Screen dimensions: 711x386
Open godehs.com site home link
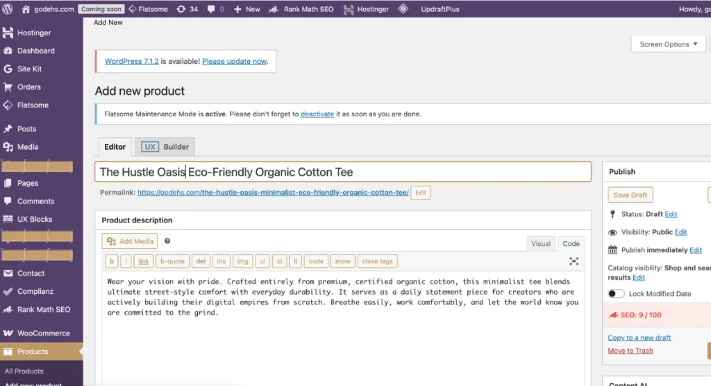[x=48, y=9]
